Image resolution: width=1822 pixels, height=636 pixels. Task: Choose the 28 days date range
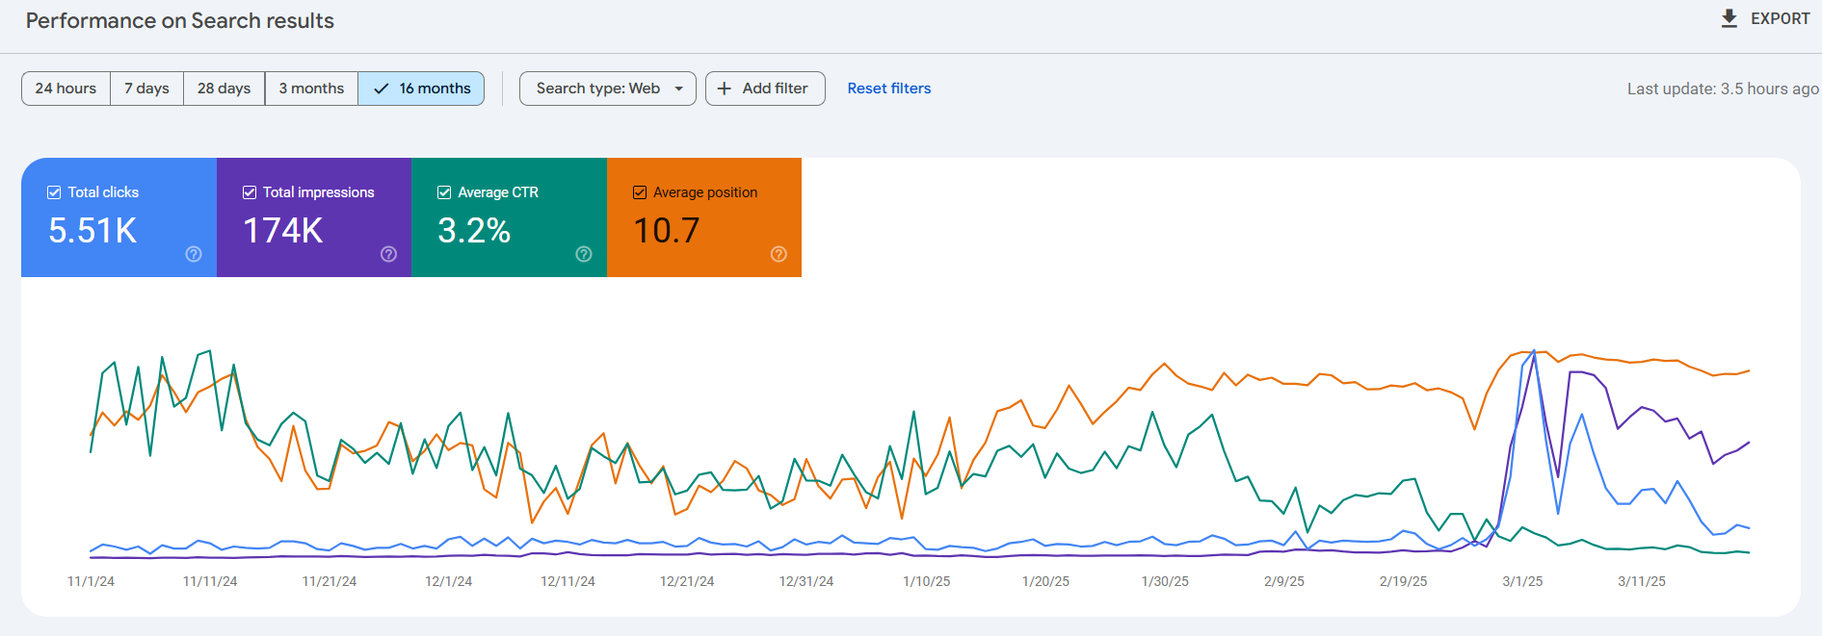(x=224, y=89)
